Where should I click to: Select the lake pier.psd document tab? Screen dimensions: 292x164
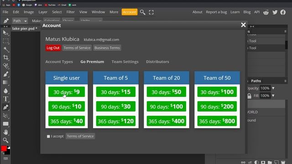[x=25, y=28]
